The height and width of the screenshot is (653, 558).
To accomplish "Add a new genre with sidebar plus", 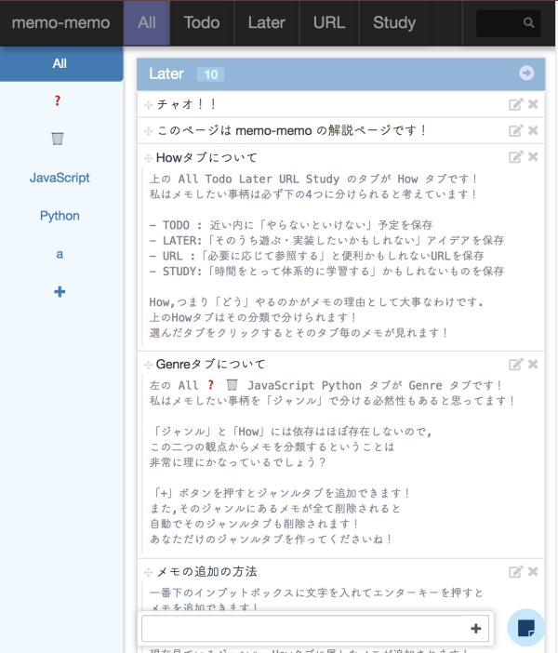I will [60, 291].
